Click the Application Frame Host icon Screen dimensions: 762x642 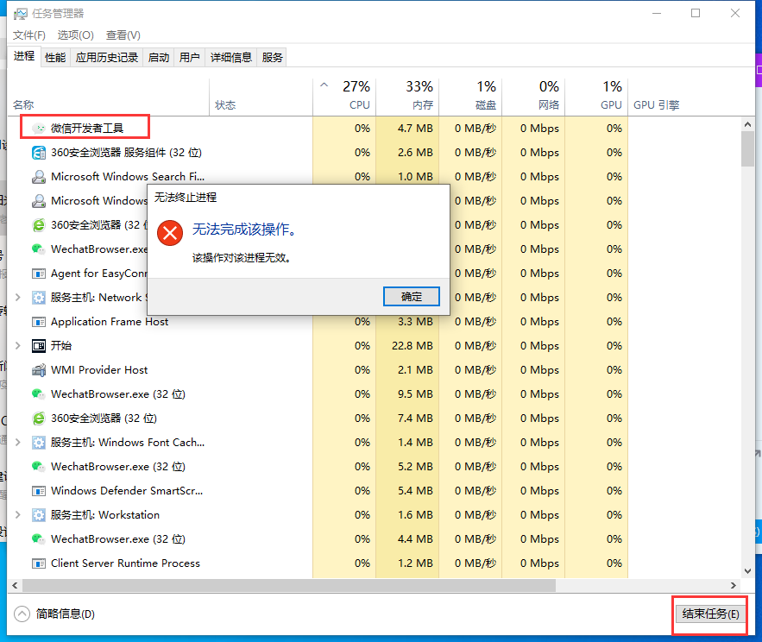[38, 322]
